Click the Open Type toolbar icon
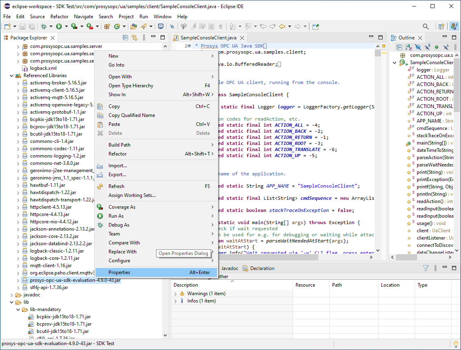Viewport: 461px width, 350px height. coord(133,26)
